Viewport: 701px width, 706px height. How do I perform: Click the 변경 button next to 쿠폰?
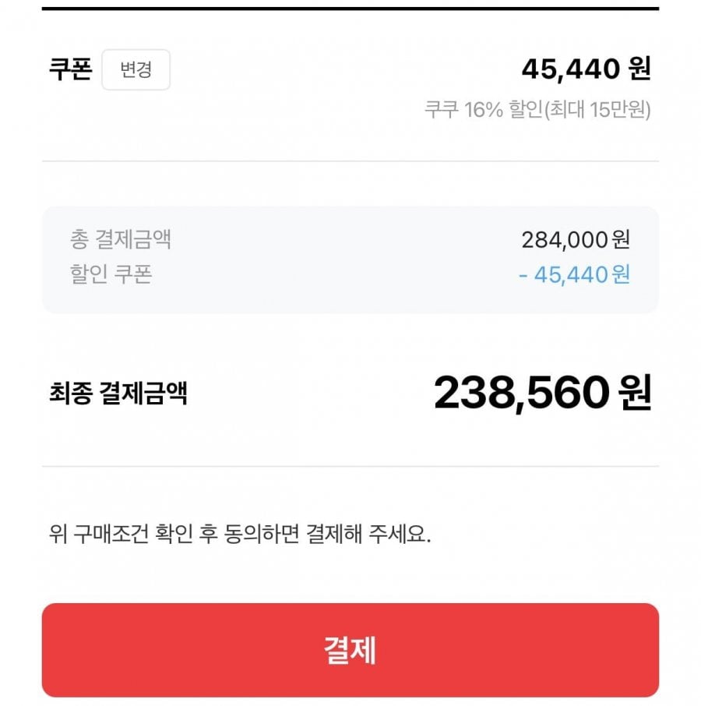pos(136,70)
